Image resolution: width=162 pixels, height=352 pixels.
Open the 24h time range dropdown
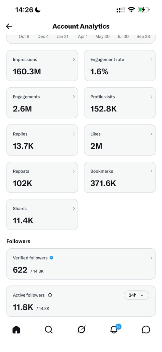click(x=136, y=295)
